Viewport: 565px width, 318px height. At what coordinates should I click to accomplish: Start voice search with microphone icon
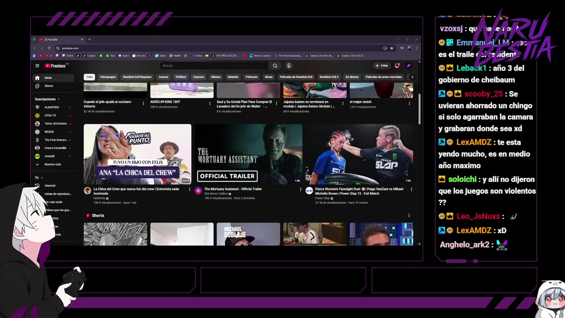coord(289,66)
